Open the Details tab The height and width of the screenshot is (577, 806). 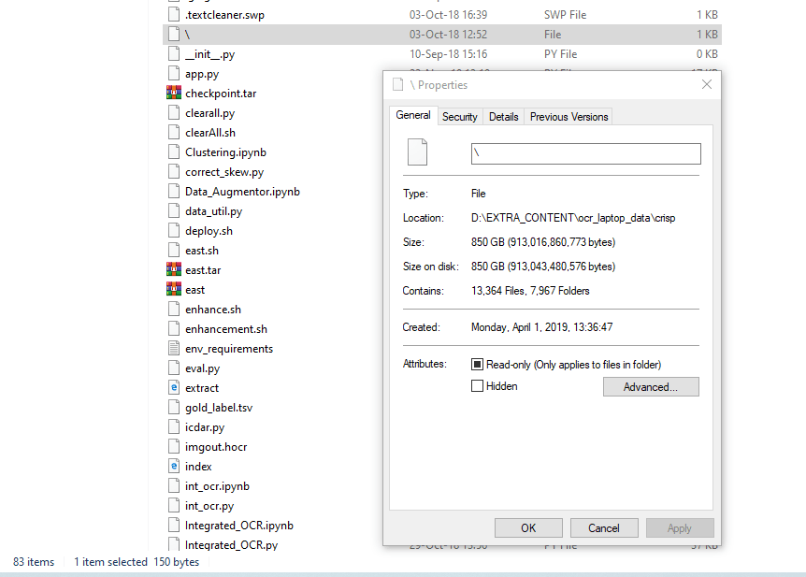click(503, 117)
